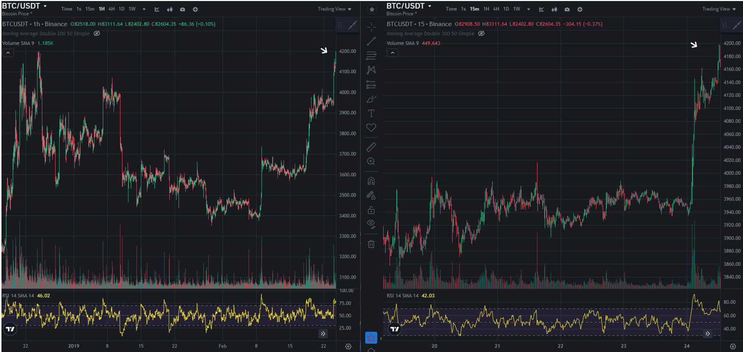
Task: Collapse indicator legend on left chart
Action: [7, 53]
